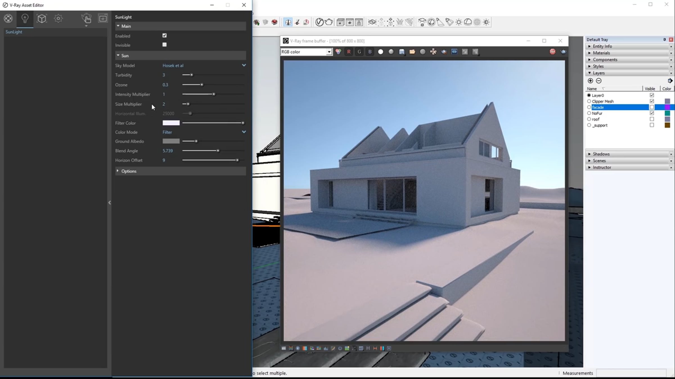Select the NoFur layer radio button

(589, 113)
